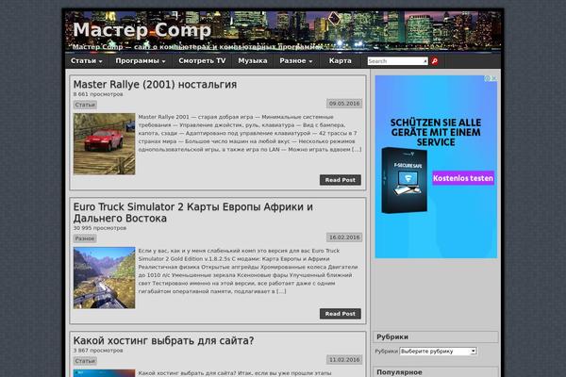Open the Карта menu item
The height and width of the screenshot is (377, 566).
pos(340,61)
